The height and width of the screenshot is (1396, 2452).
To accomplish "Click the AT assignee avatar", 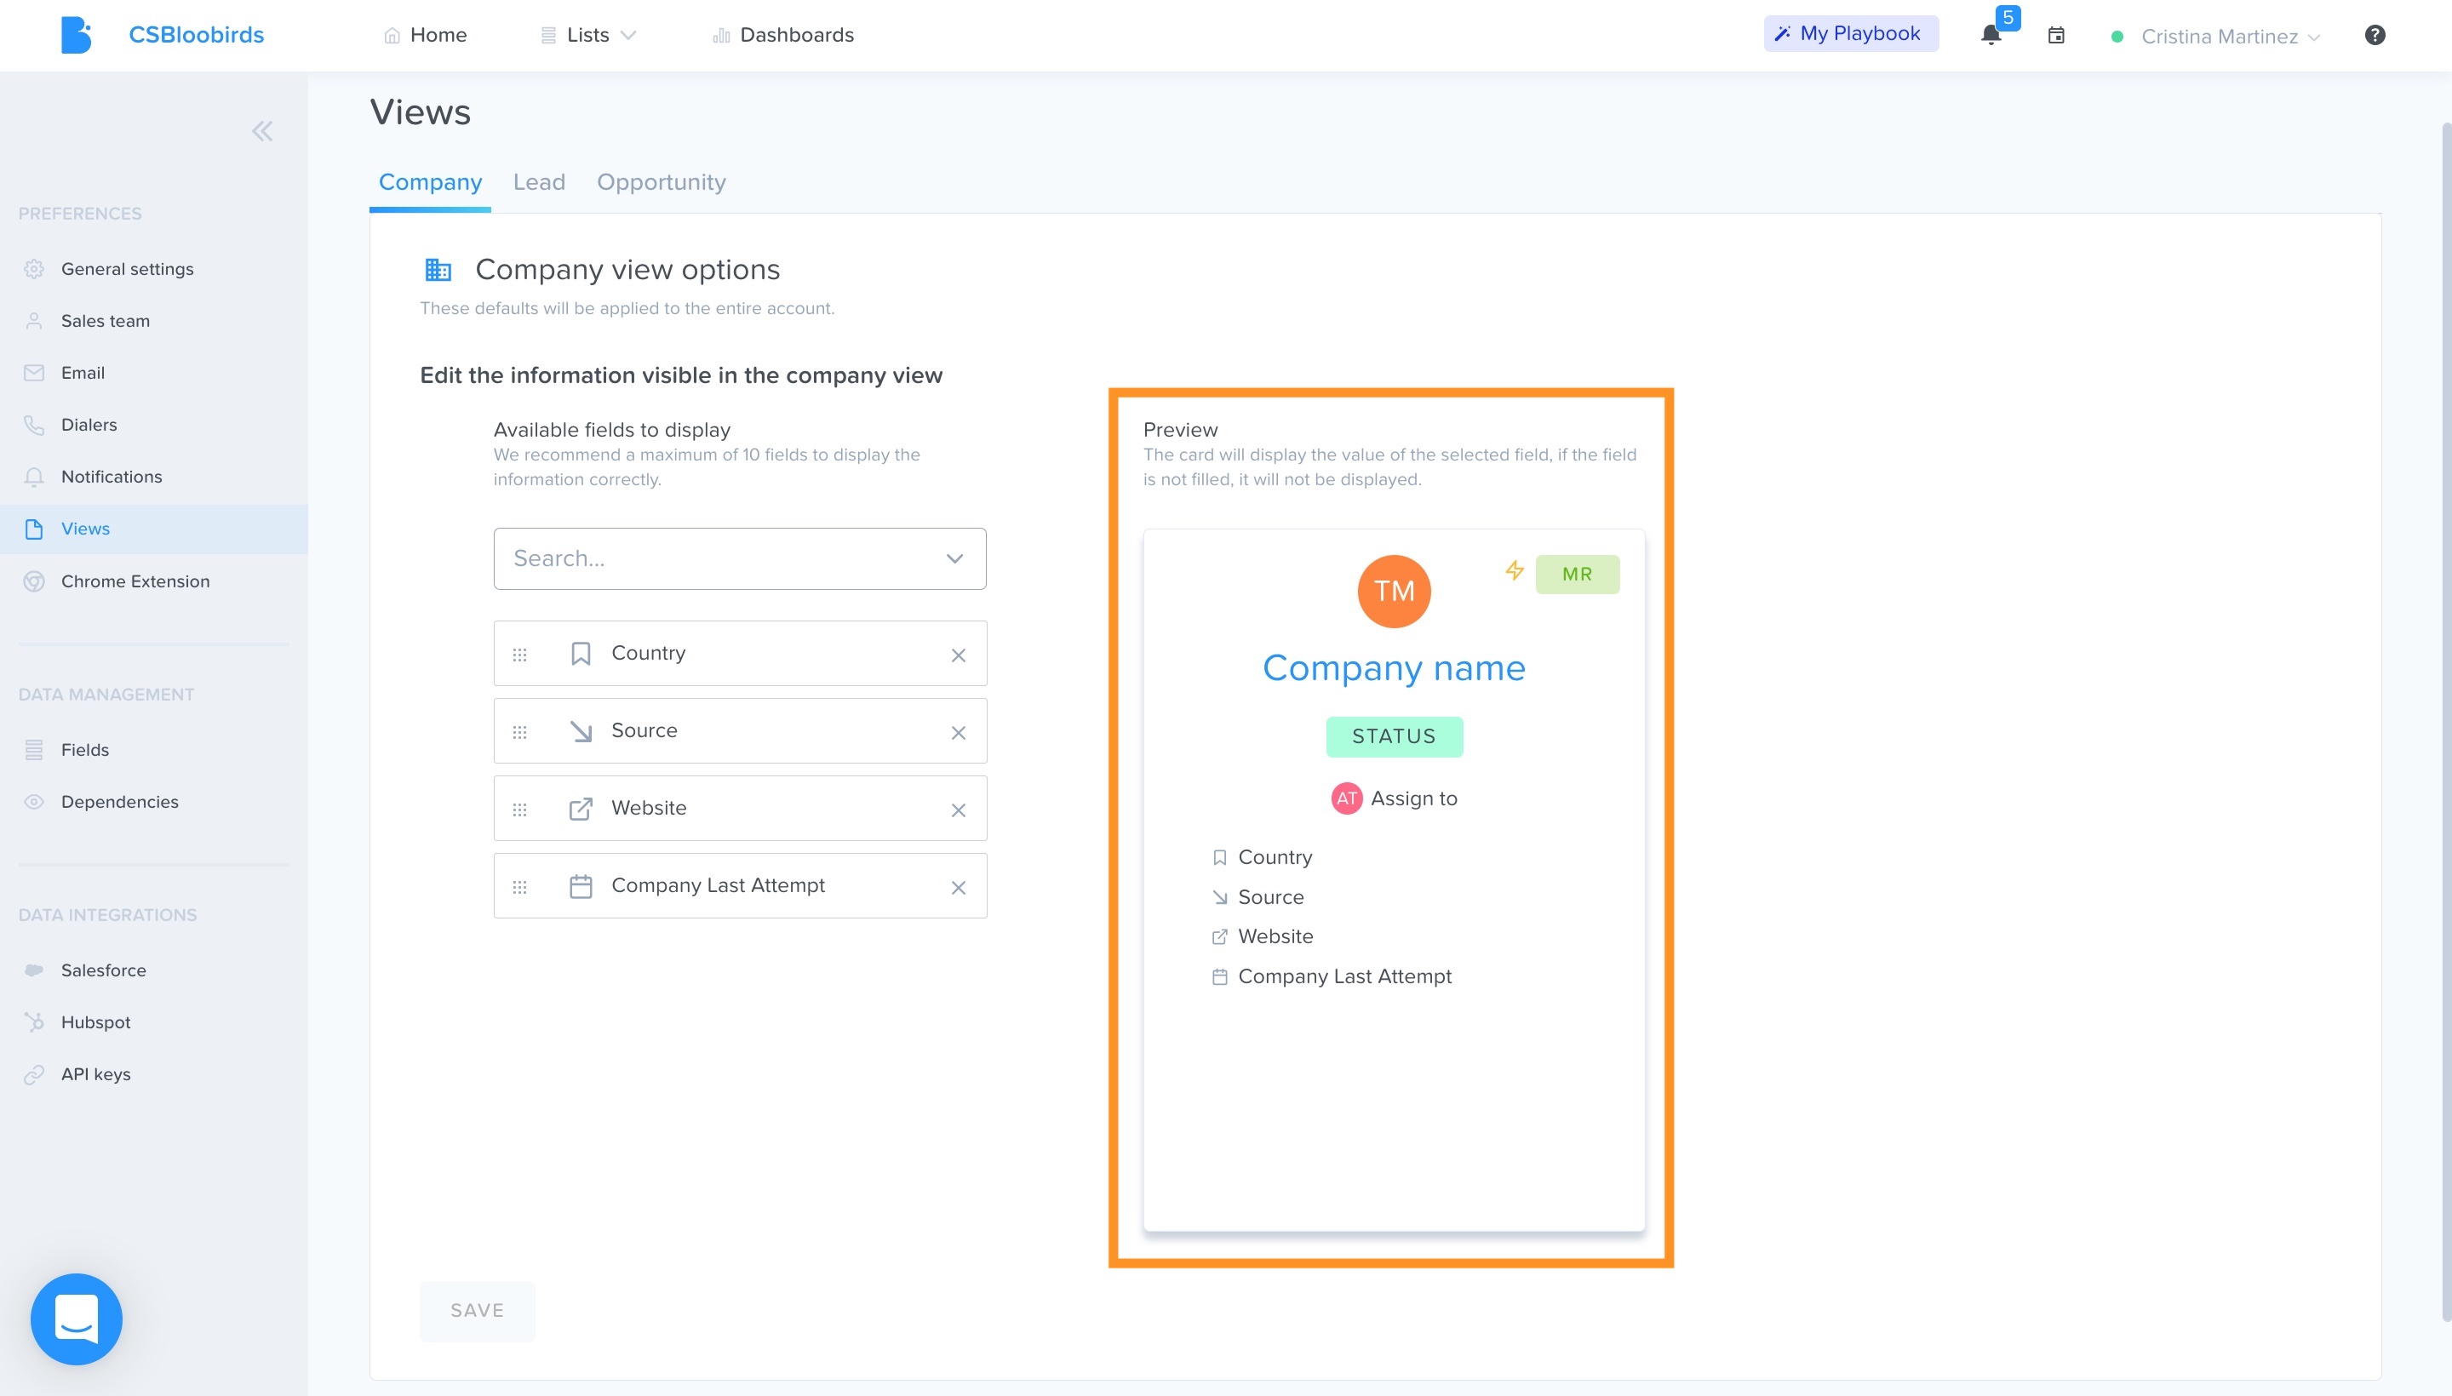I will point(1346,798).
